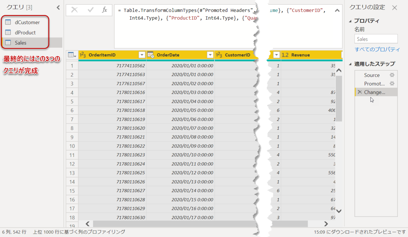Click OrderDate cell 2020/01/09 0:00:00

point(181,146)
